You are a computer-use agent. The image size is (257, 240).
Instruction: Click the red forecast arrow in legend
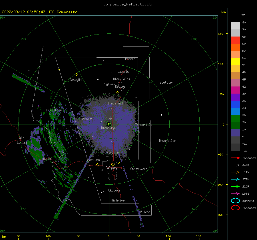tap(235, 158)
